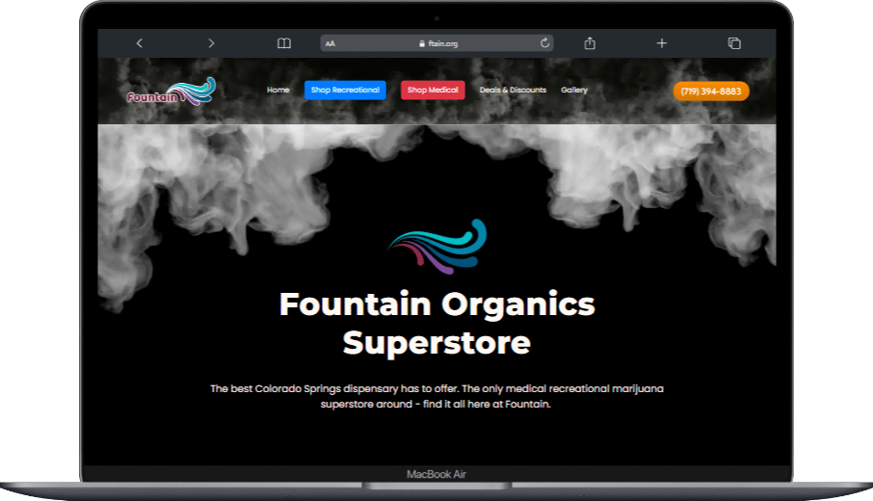Show the tab overview icon
This screenshot has height=501, width=873.
tap(734, 43)
